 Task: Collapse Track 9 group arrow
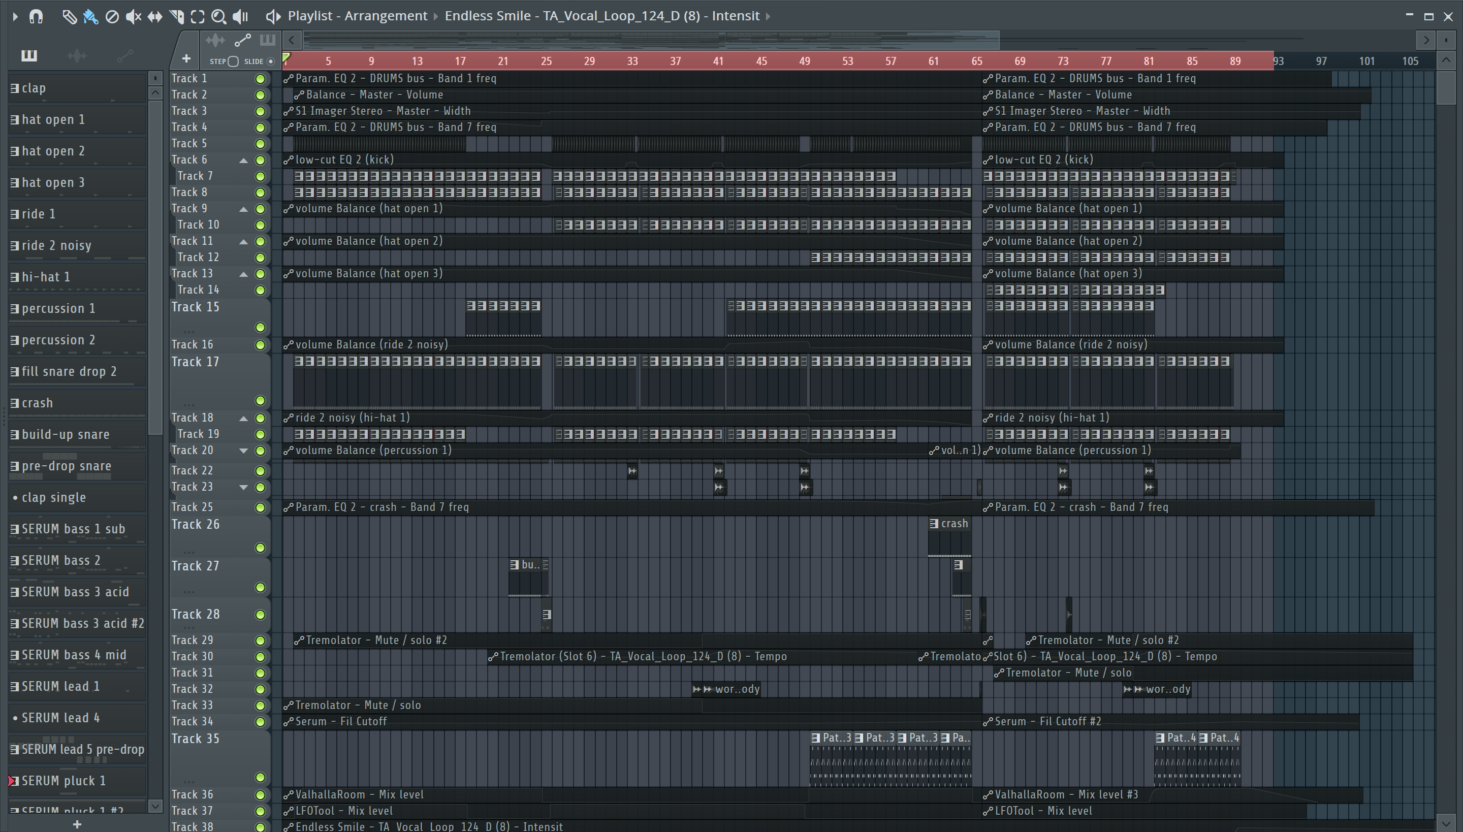point(243,209)
